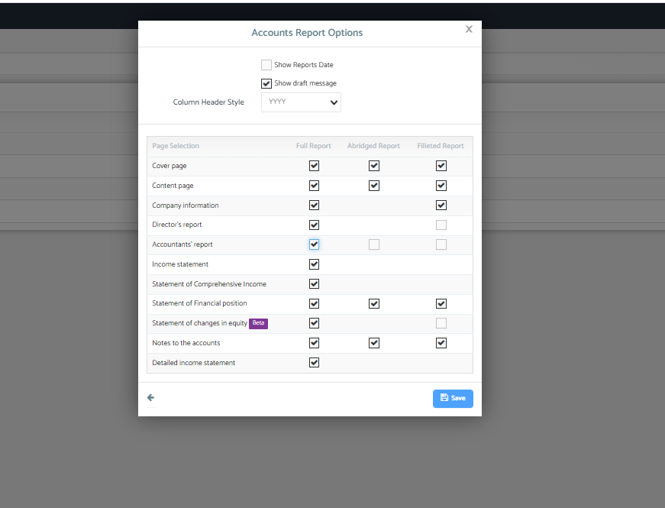Uncheck Company information Filleted Report box
Screen dimensions: 665x508
coord(441,205)
